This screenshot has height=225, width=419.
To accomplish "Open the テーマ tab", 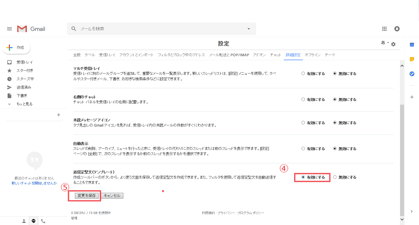I will tap(330, 55).
